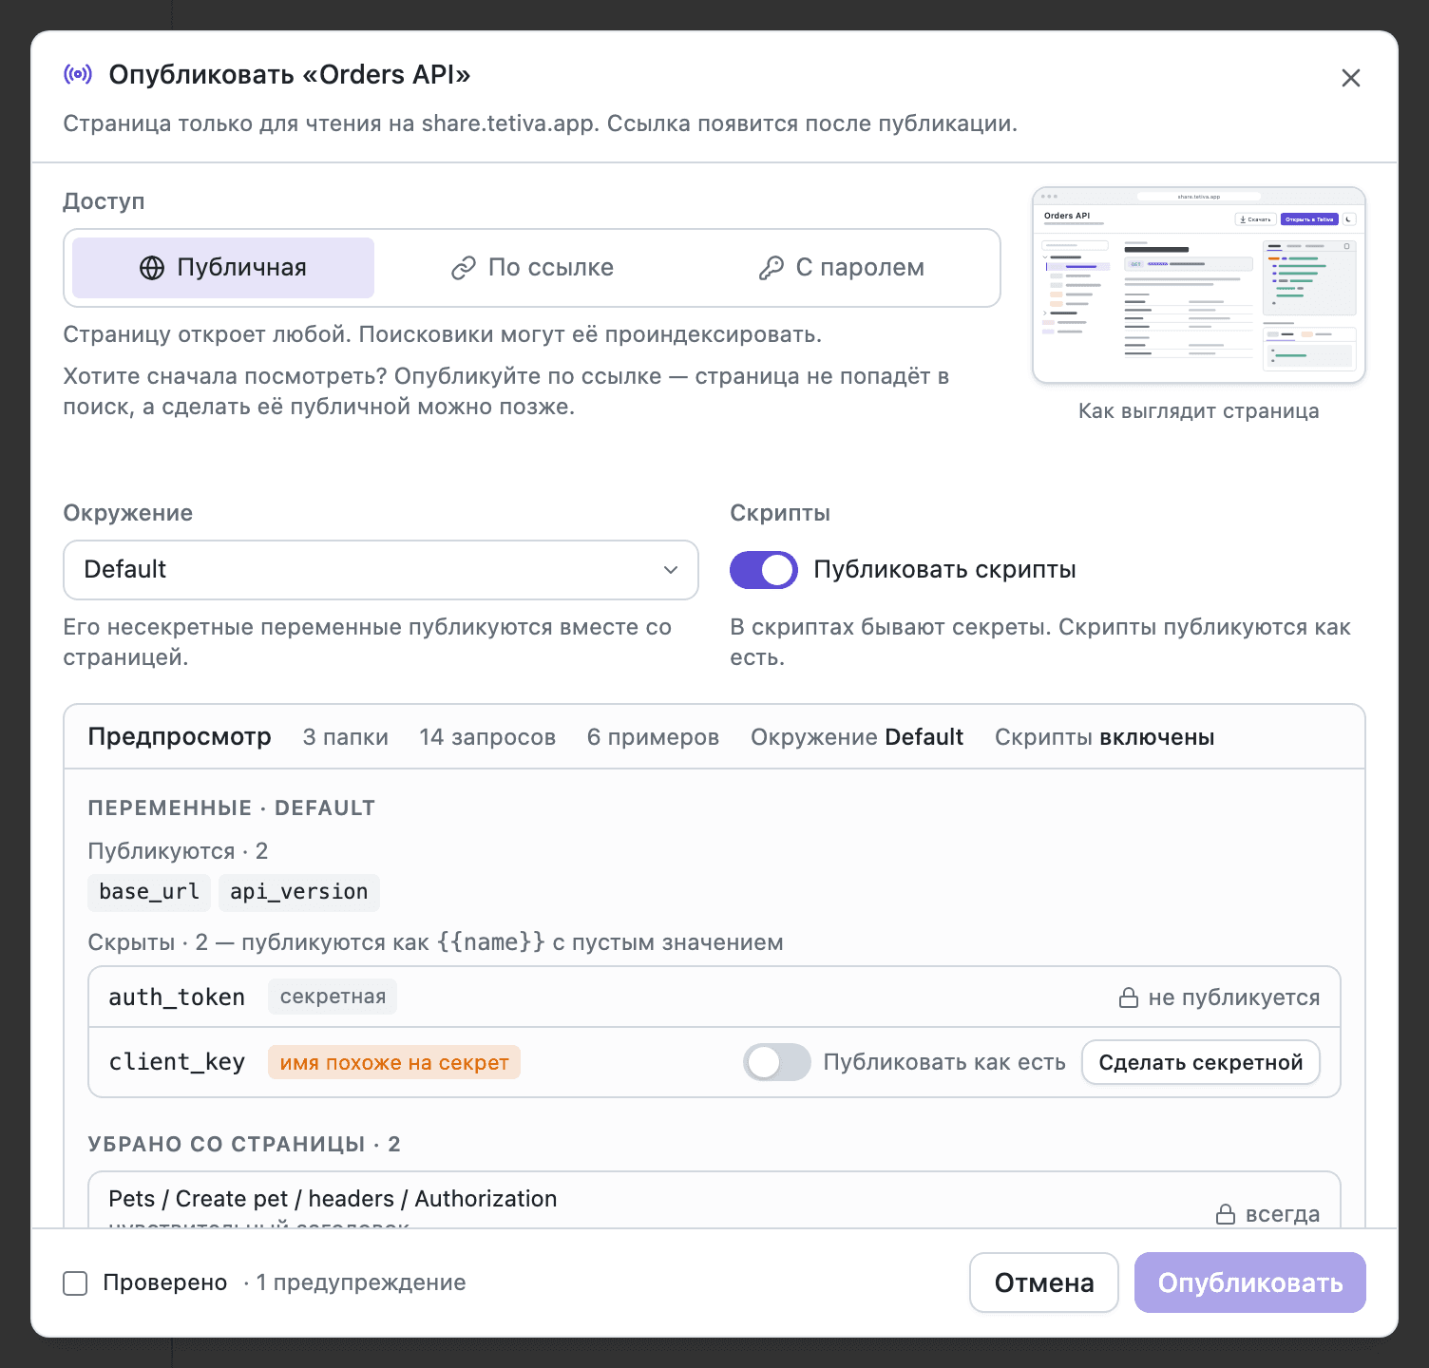Click the lock icon next to всегда
Viewport: 1429px width, 1368px height.
tap(1226, 1214)
